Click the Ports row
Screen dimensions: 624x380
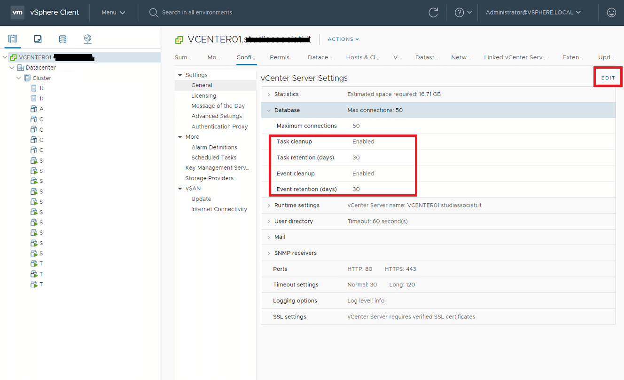[438, 269]
